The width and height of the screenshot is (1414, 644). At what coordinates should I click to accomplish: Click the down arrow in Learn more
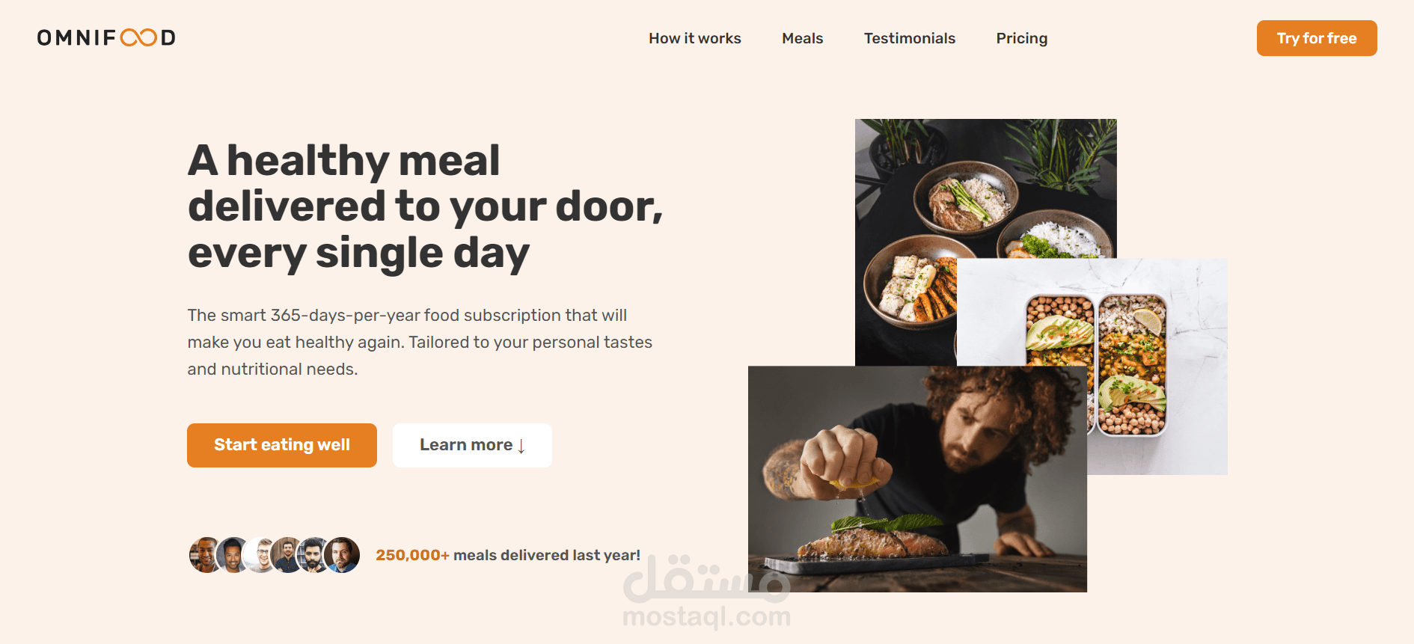(521, 447)
